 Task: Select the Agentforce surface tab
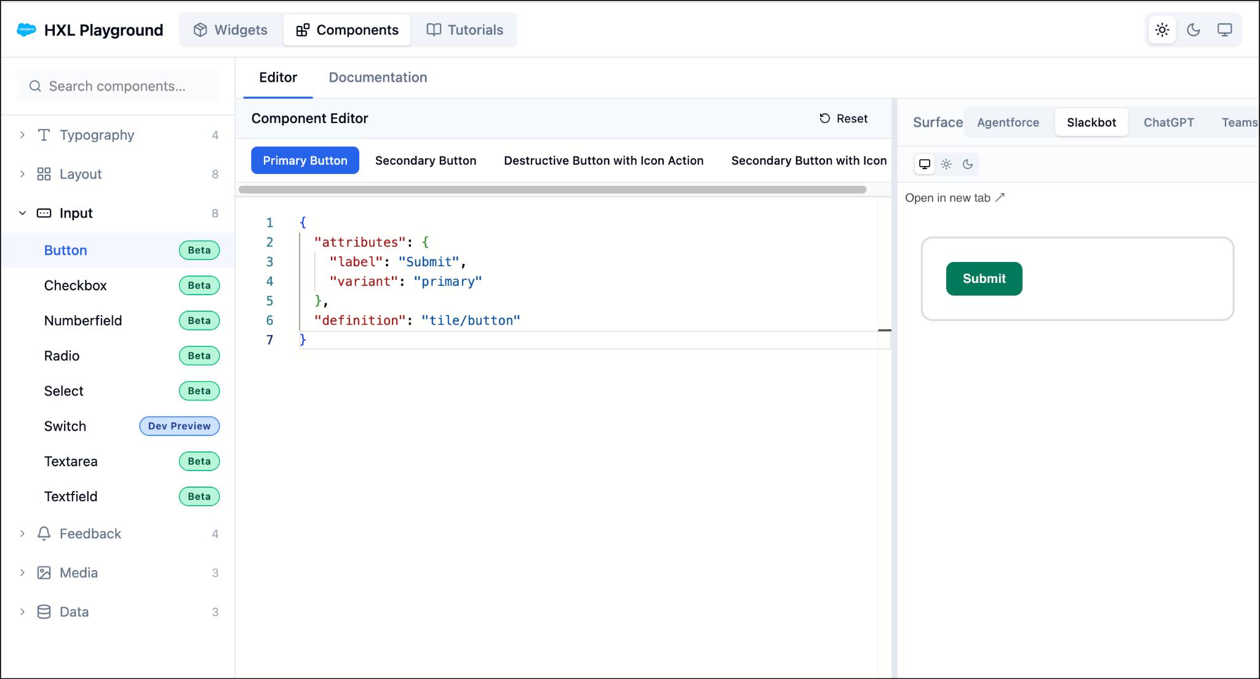pos(1008,122)
